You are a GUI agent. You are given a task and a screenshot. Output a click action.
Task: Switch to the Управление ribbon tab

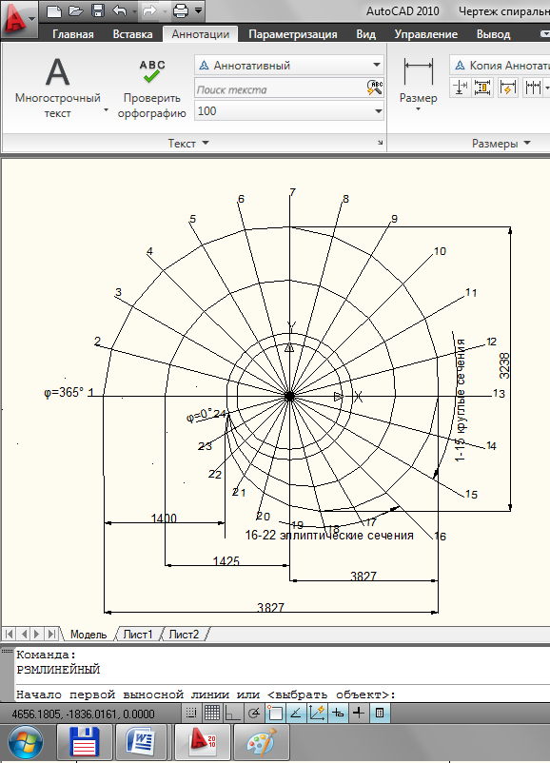click(x=426, y=34)
